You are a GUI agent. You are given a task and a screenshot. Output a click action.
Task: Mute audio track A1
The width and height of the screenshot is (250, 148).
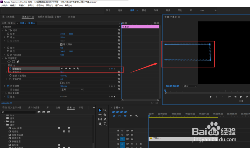[x=132, y=144]
